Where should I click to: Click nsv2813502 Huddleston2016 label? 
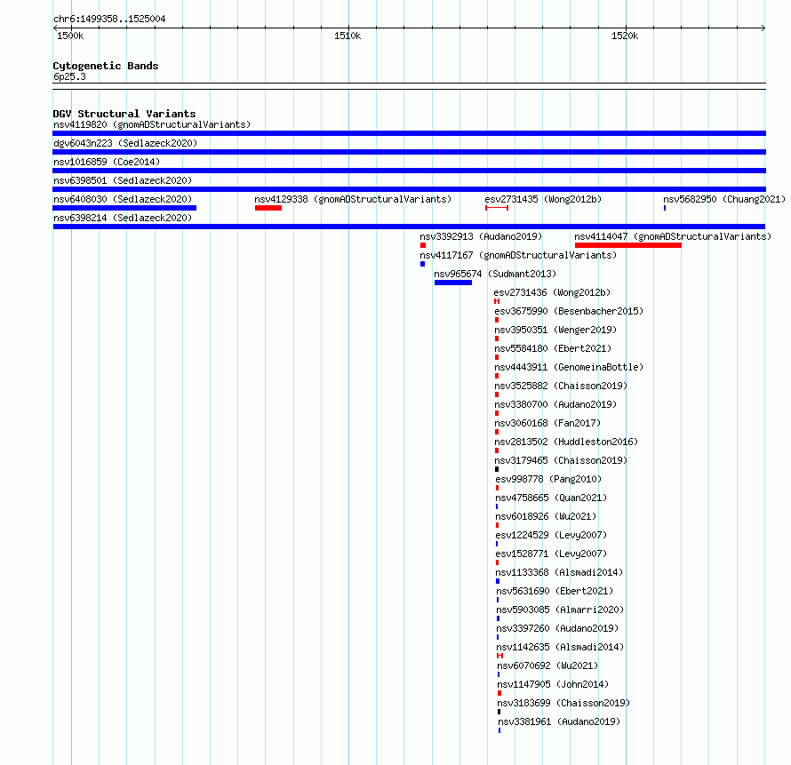[566, 442]
